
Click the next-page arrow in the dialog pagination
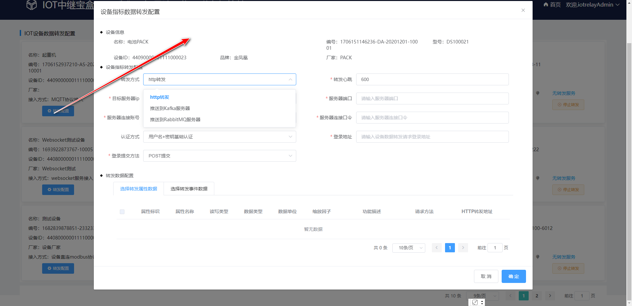(x=463, y=248)
